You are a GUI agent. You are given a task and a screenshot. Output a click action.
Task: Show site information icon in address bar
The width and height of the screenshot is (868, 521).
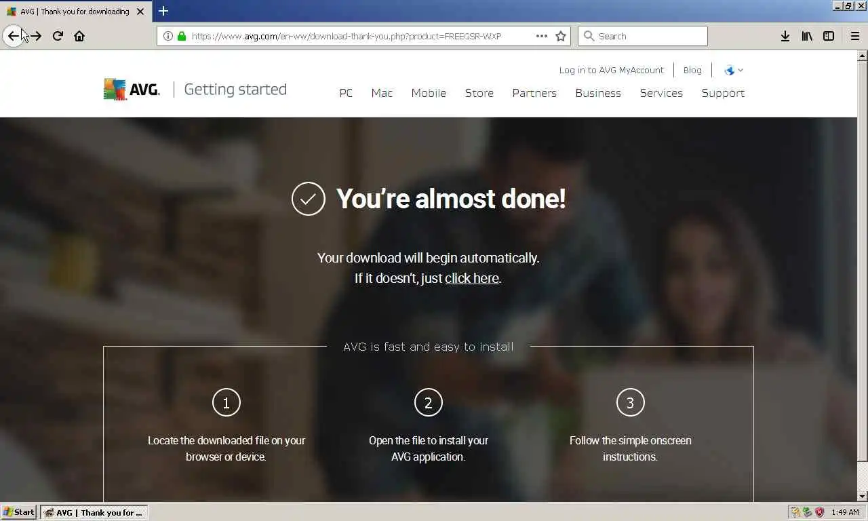click(x=168, y=36)
